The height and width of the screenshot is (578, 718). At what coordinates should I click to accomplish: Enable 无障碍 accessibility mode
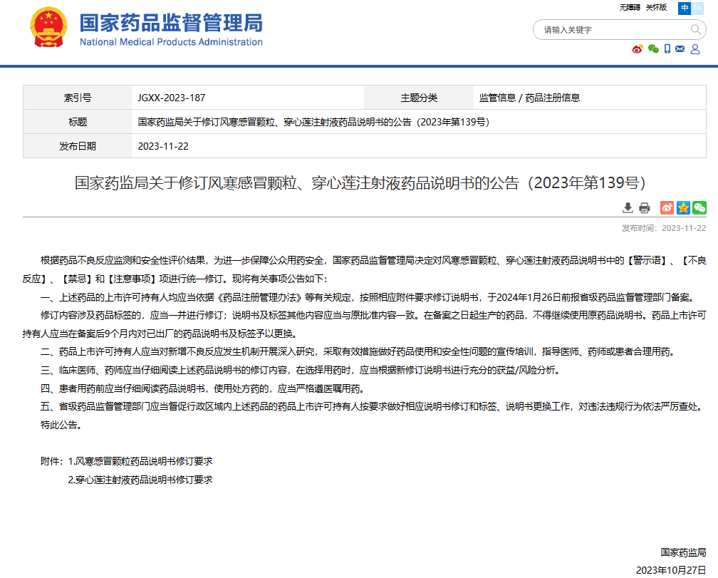(630, 7)
